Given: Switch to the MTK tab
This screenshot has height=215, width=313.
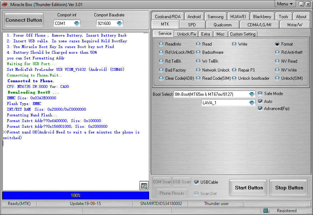Looking at the screenshot, I should [165, 24].
